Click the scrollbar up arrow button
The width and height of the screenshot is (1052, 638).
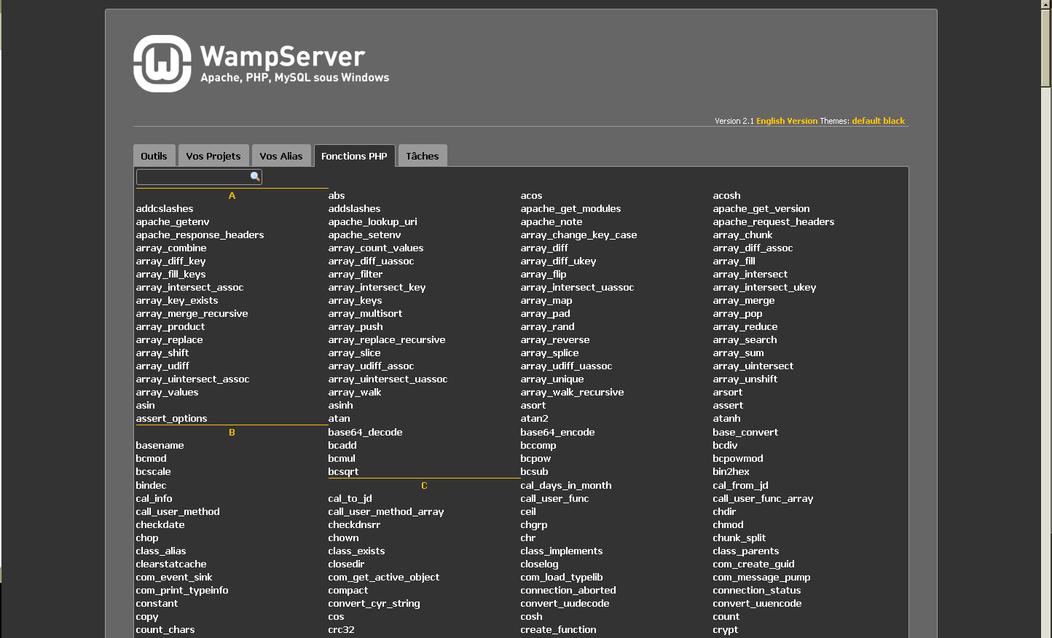1046,4
